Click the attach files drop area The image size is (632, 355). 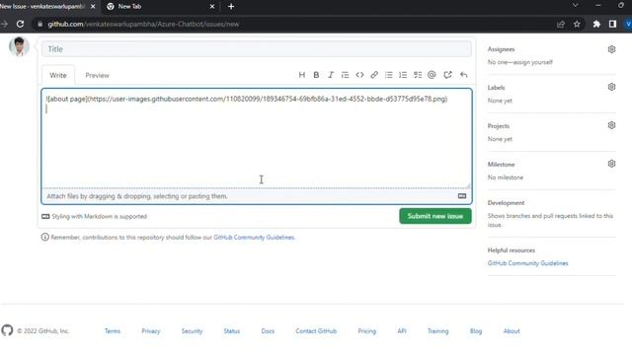257,196
